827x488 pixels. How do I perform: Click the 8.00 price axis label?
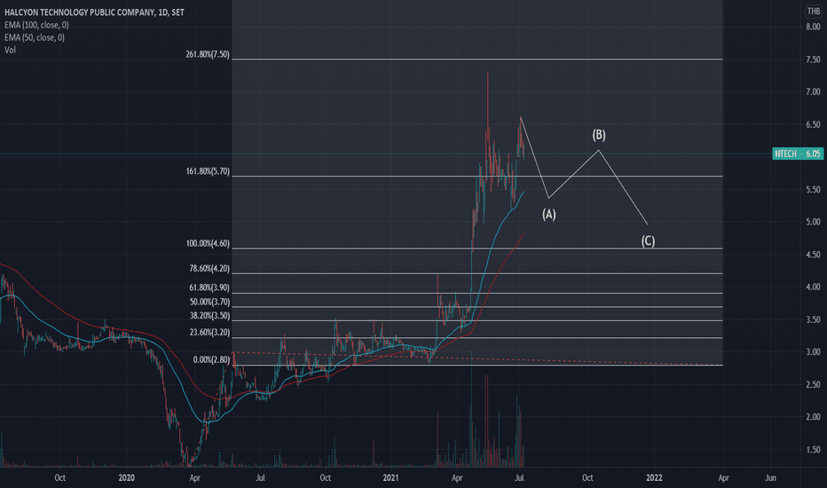[813, 27]
